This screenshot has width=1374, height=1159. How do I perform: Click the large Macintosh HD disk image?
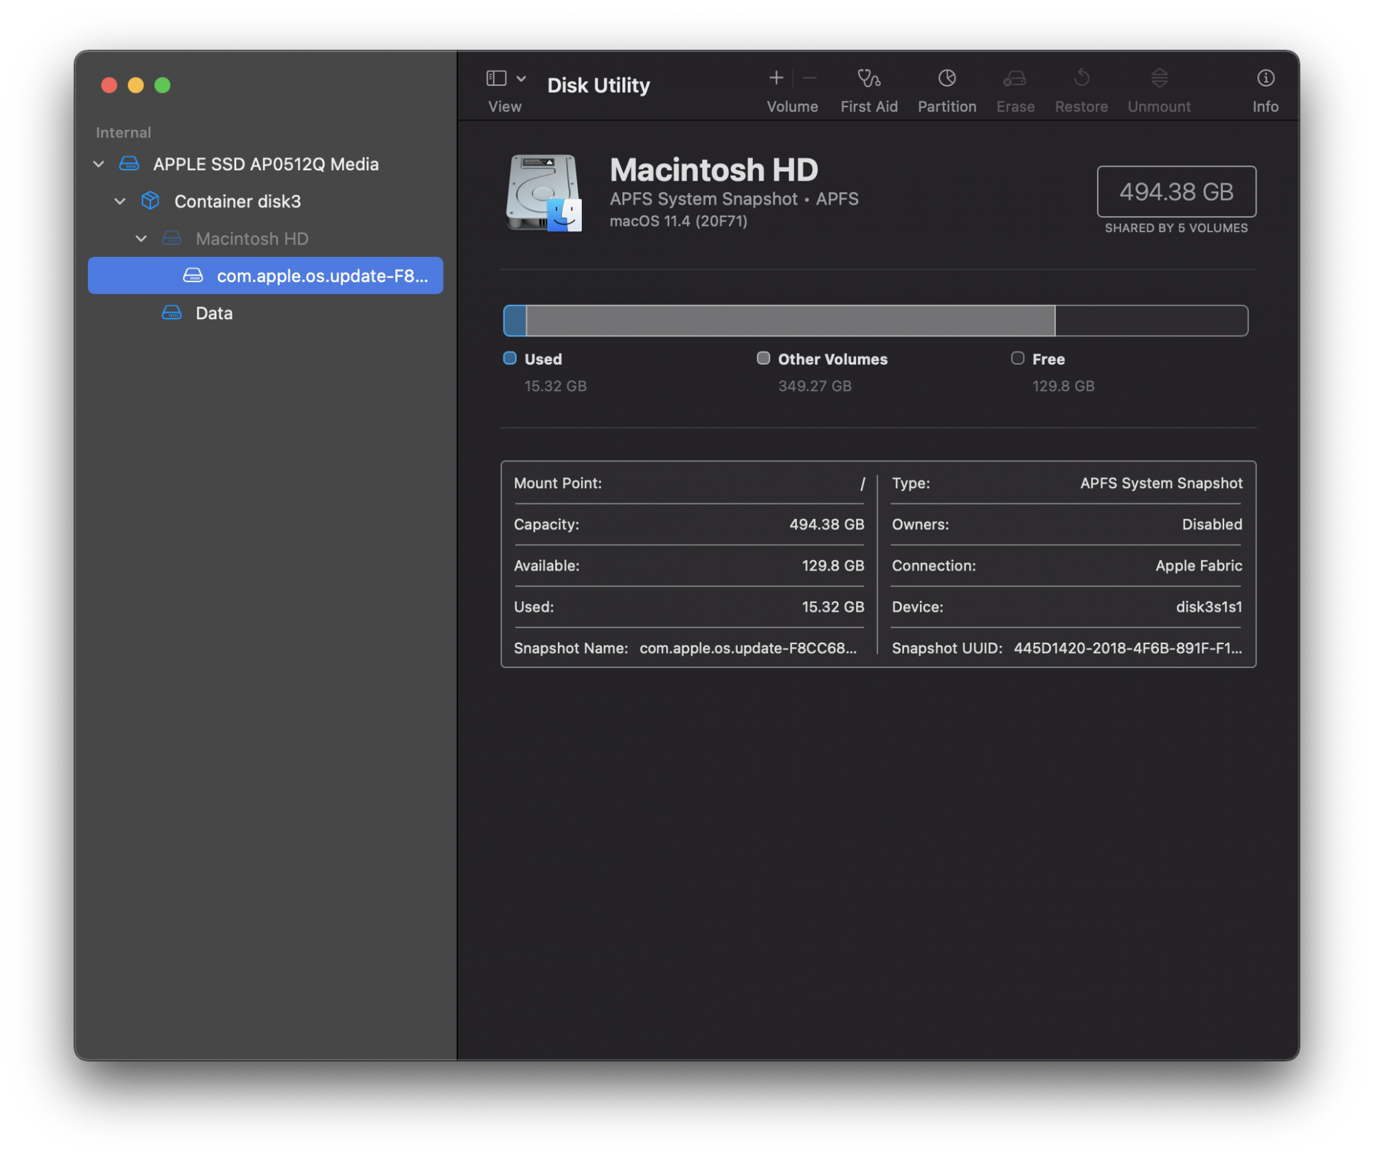544,193
